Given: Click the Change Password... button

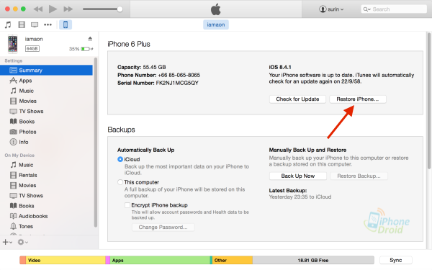Looking at the screenshot, I should tap(163, 227).
